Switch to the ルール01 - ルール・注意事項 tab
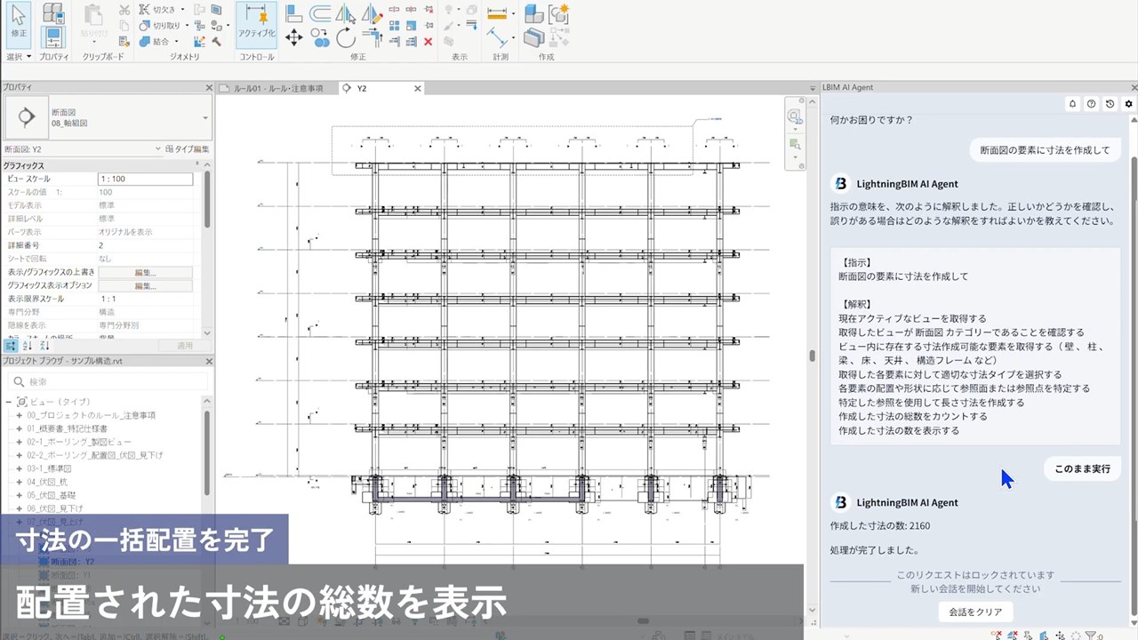 click(277, 89)
